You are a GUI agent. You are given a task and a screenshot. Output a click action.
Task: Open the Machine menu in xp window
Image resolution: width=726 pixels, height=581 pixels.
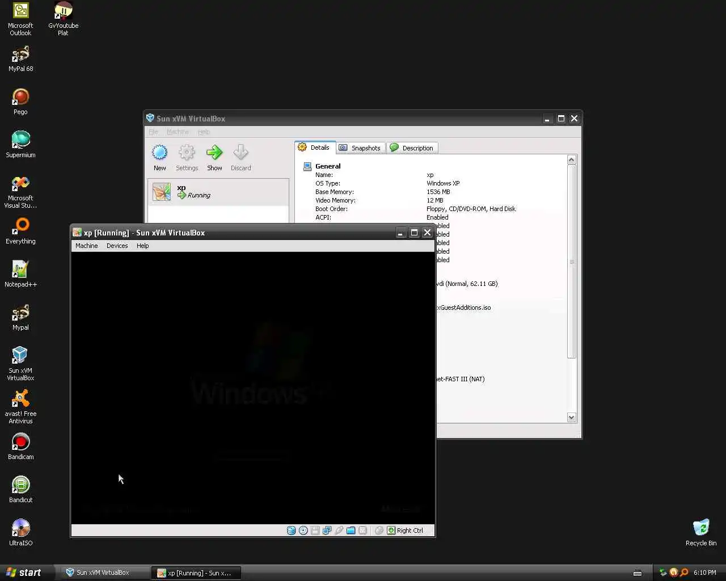coord(86,246)
